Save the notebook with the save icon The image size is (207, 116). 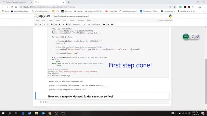tap(36, 24)
